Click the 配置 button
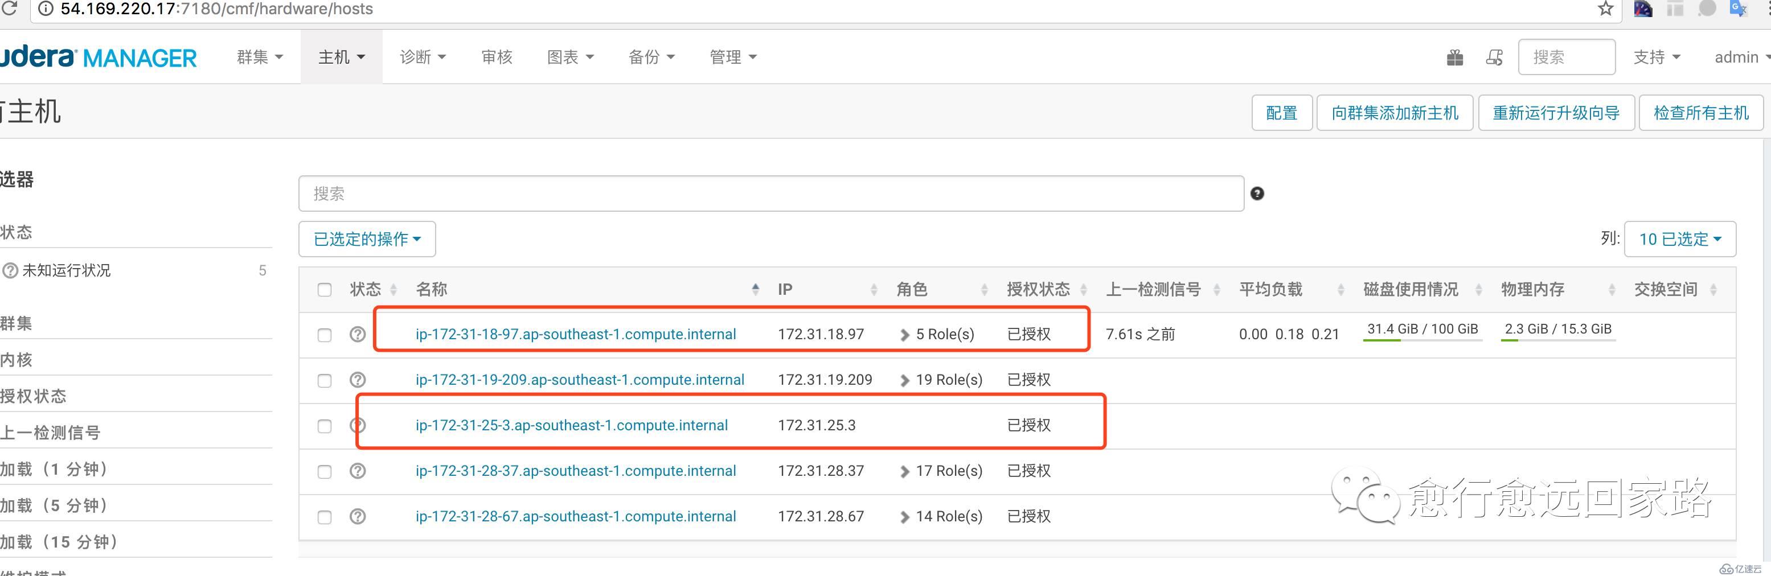The image size is (1771, 576). point(1281,113)
